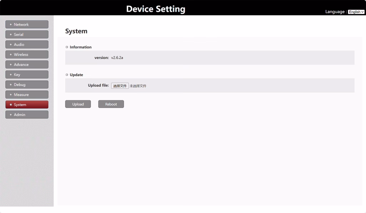Open the Network settings page

point(27,25)
